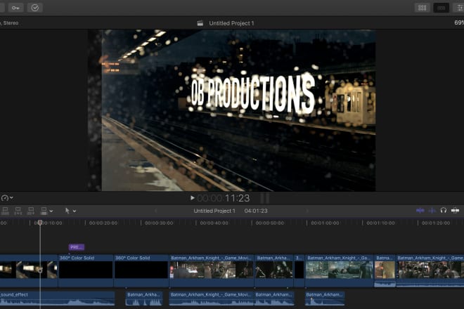Connect selected clip to primary storyline

click(x=5, y=211)
